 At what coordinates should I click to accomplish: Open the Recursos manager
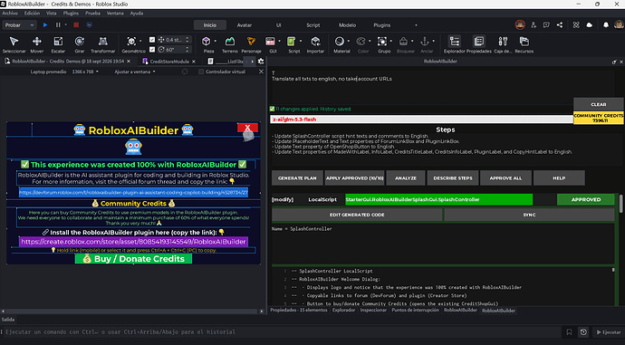coord(524,44)
